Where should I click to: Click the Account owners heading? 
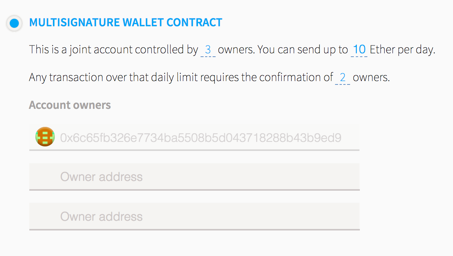(x=70, y=105)
